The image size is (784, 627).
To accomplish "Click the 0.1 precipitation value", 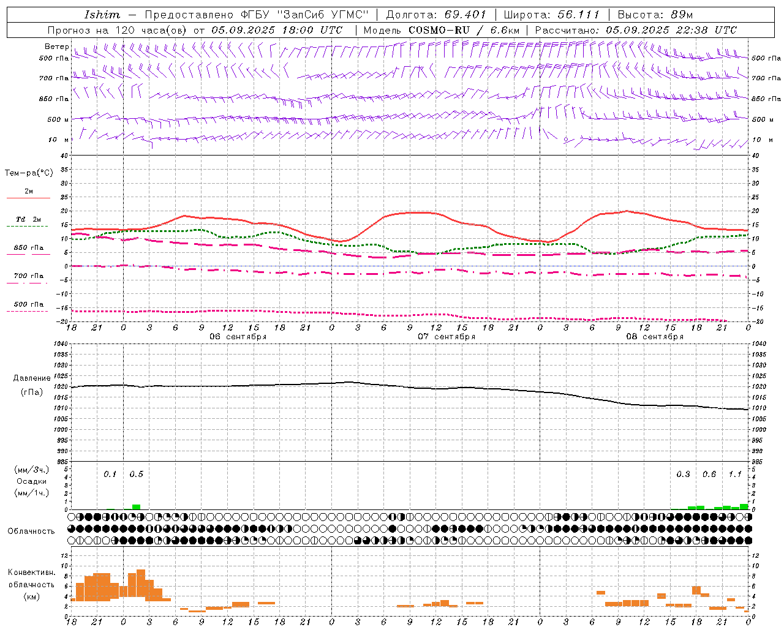I will point(110,475).
